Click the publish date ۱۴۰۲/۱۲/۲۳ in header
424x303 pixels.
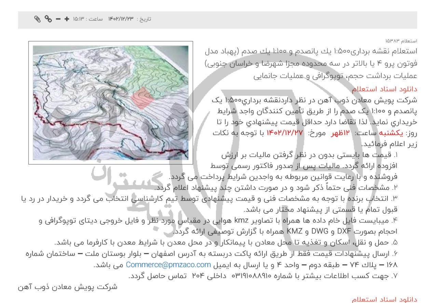121,19
